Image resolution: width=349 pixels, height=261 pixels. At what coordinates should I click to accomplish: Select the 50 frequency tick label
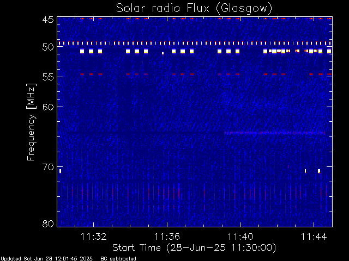click(48, 47)
